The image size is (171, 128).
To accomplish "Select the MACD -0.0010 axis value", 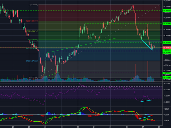I will coord(166,121).
